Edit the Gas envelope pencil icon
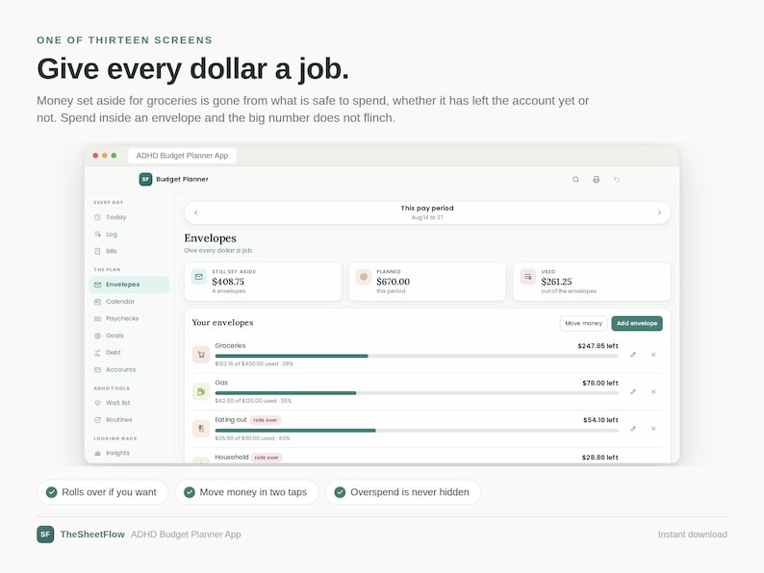The width and height of the screenshot is (764, 573). pos(633,392)
